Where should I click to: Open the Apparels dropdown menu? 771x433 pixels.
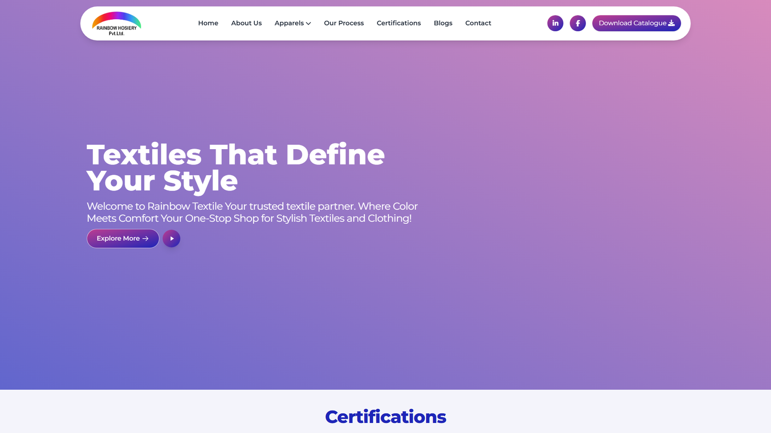[289, 23]
